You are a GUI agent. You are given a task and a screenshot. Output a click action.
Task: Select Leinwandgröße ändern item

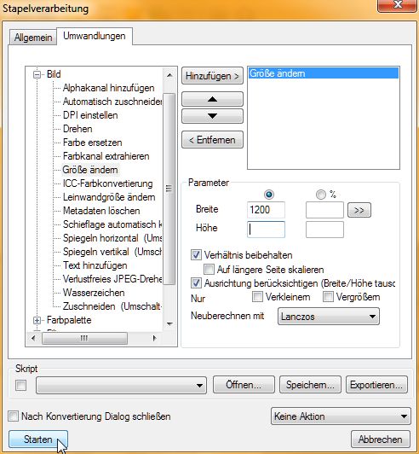click(109, 197)
